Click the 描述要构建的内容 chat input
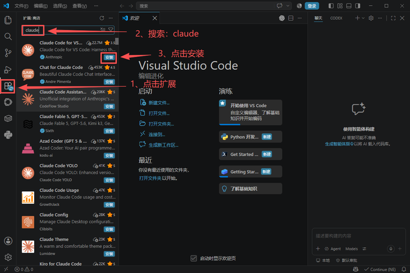Viewport: 410px width, 273px height. pyautogui.click(x=359, y=236)
